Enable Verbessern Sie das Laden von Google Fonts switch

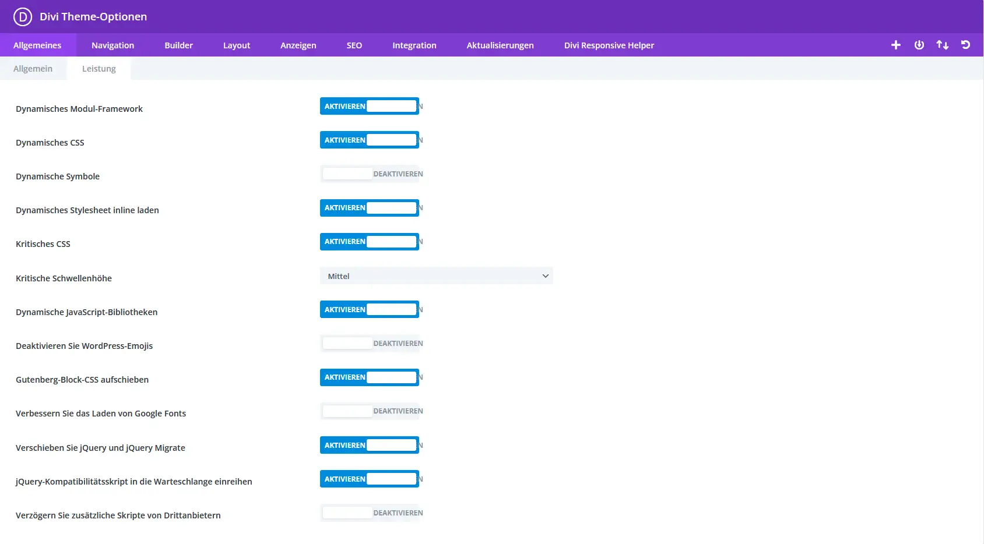coord(370,411)
